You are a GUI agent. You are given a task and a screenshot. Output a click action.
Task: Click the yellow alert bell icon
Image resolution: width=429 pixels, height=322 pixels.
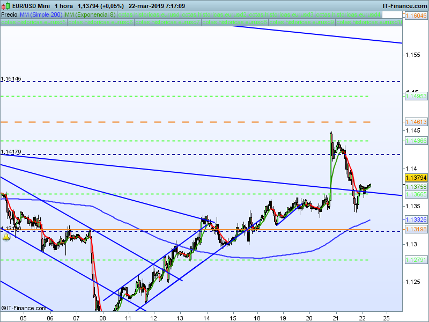click(x=6, y=237)
